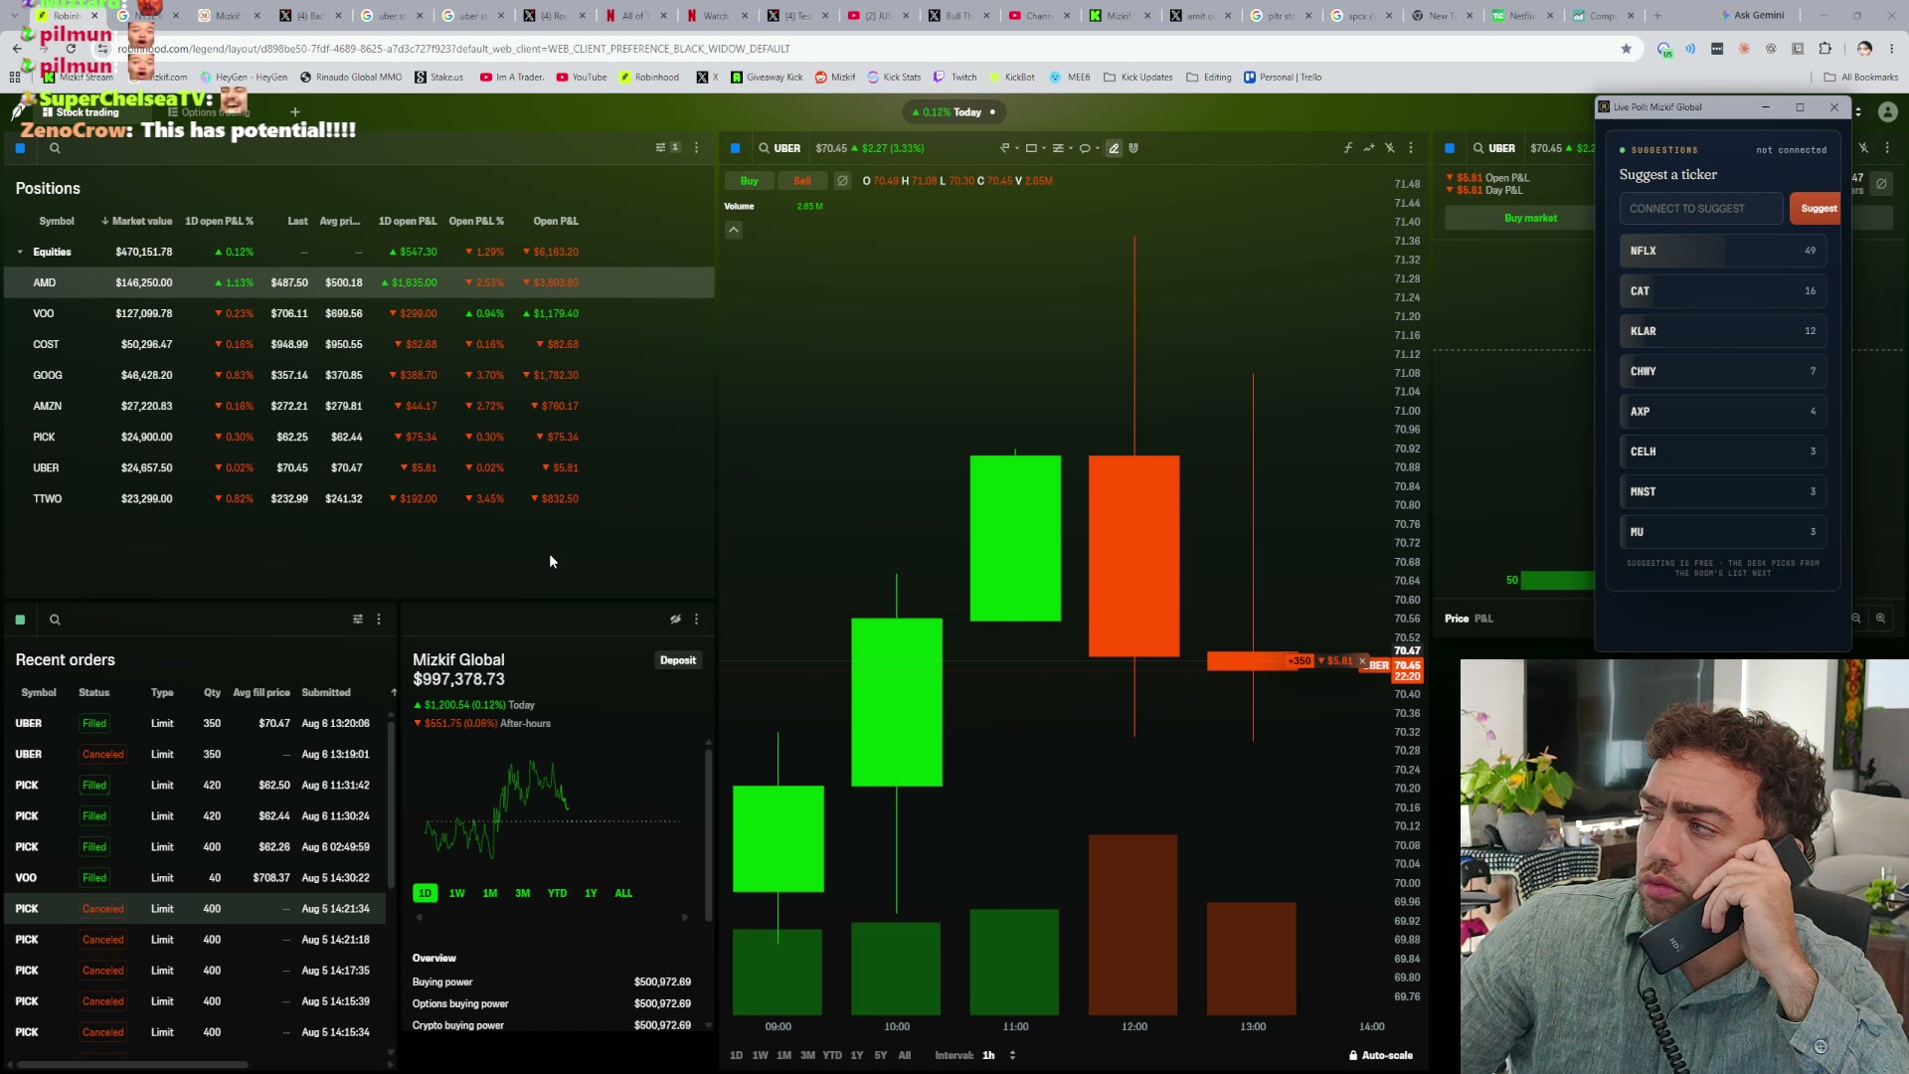The height and width of the screenshot is (1074, 1909).
Task: Click the green link-color square in Recent orders
Action: [20, 620]
